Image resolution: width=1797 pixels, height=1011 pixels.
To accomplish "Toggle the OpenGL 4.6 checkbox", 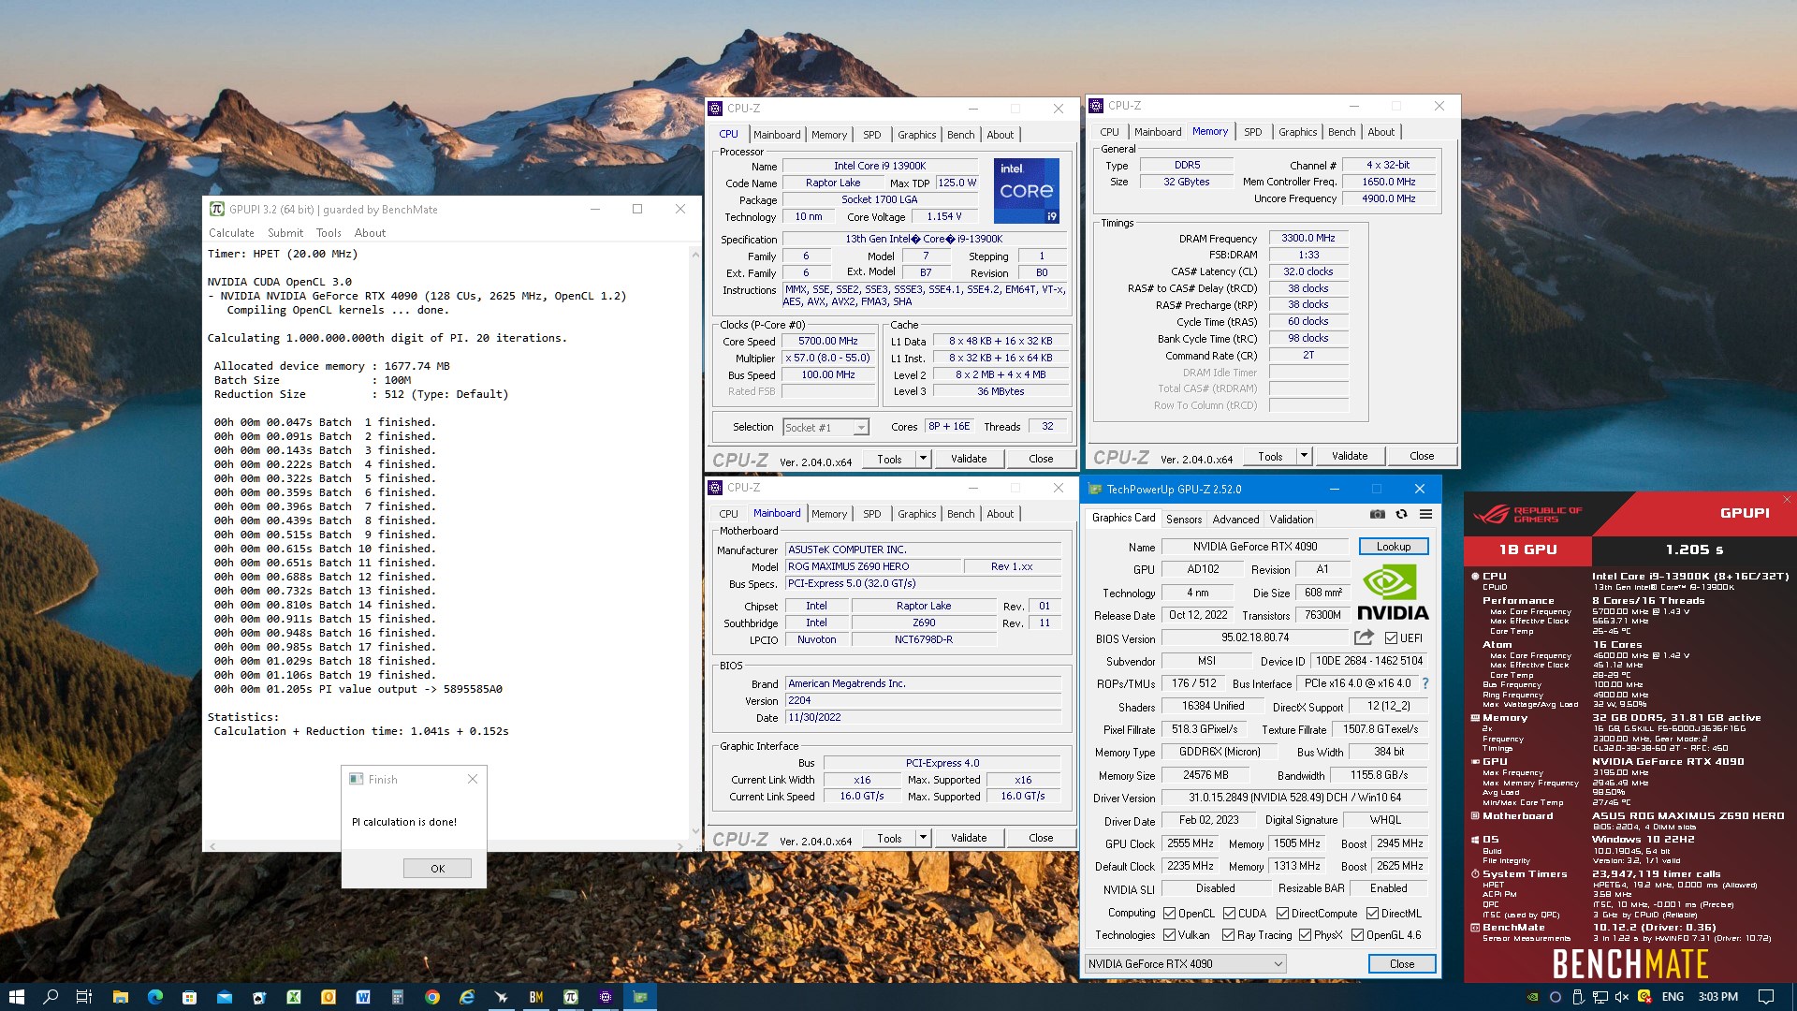I will point(1357,935).
